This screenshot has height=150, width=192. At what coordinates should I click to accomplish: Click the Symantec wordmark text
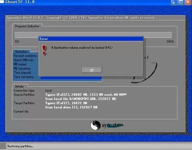point(112,125)
